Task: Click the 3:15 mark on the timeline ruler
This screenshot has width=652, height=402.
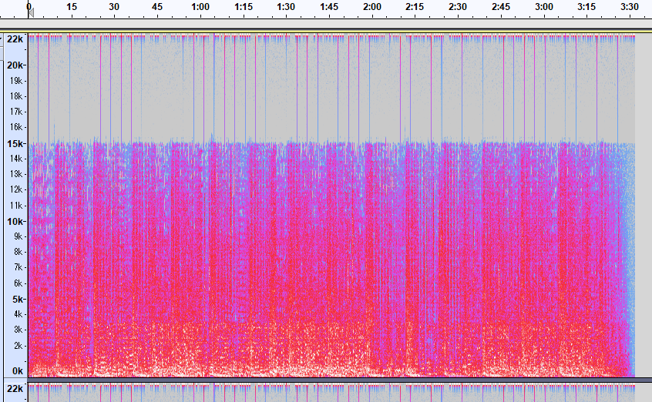Action: click(x=586, y=7)
